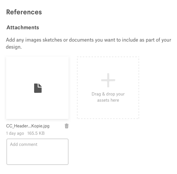Delete the CC_Header Kopie.jpg attachment via trash icon
The height and width of the screenshot is (174, 177).
pos(66,126)
